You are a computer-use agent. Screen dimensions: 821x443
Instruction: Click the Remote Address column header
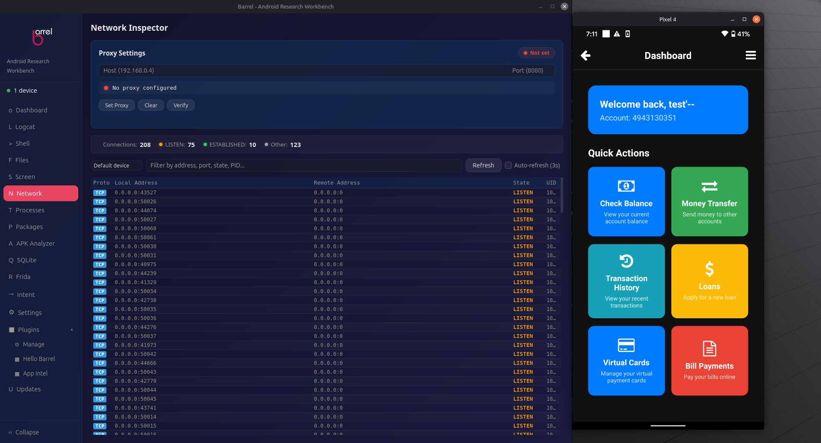click(x=337, y=183)
